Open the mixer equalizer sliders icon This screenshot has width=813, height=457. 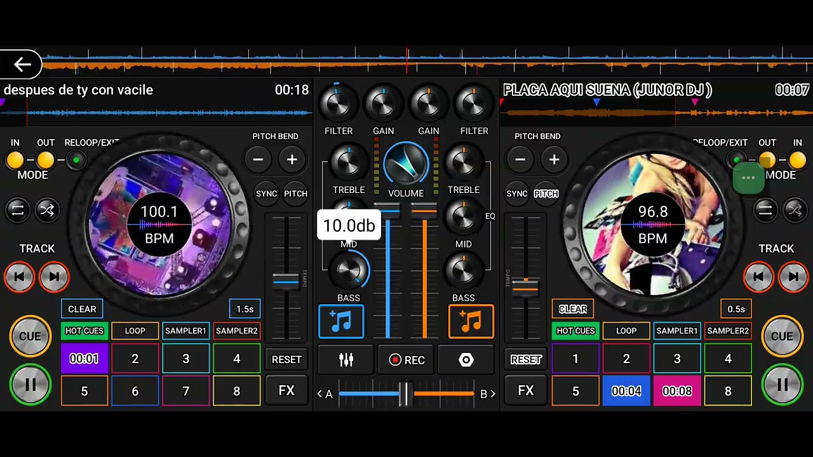(x=346, y=360)
